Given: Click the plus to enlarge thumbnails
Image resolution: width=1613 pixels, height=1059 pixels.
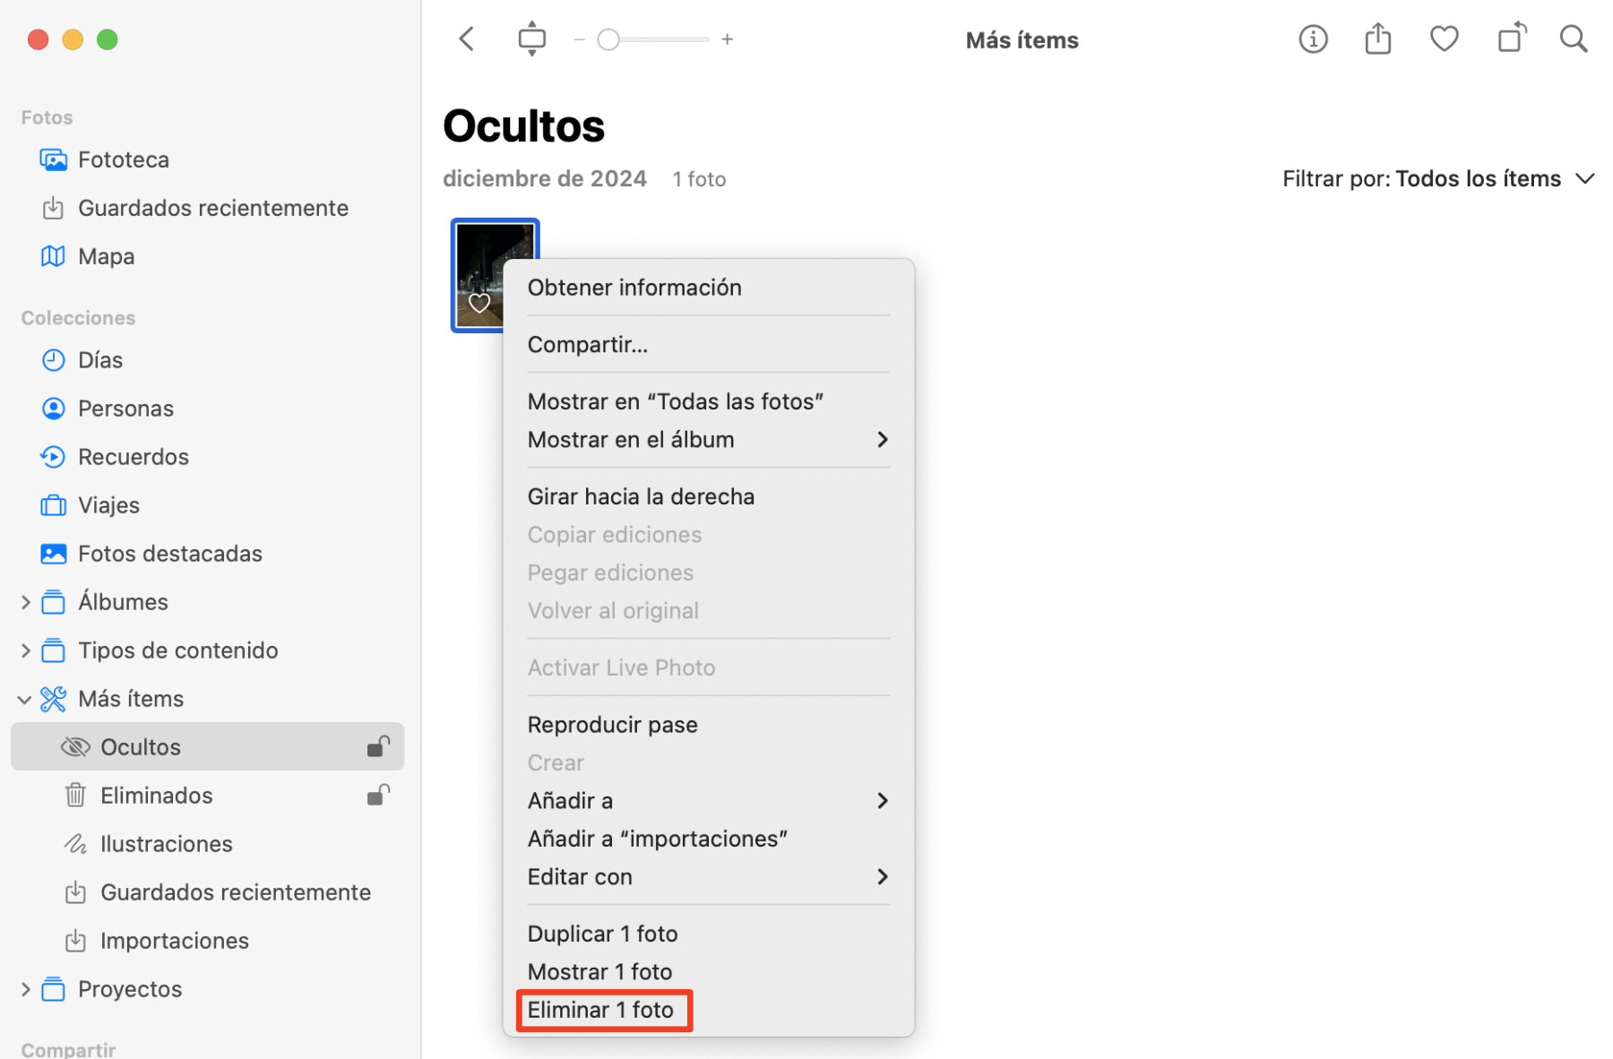Looking at the screenshot, I should (727, 39).
